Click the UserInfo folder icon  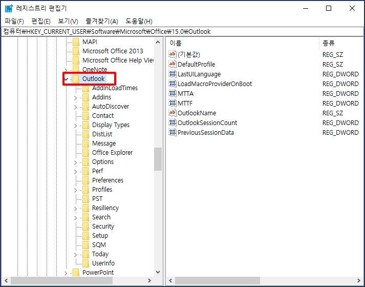[85, 263]
